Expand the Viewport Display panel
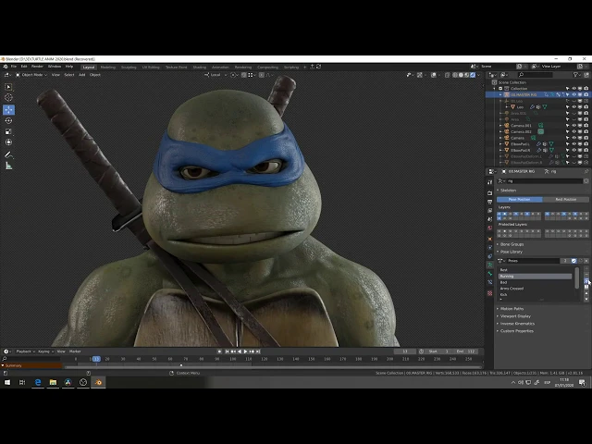The width and height of the screenshot is (592, 444). 515,316
